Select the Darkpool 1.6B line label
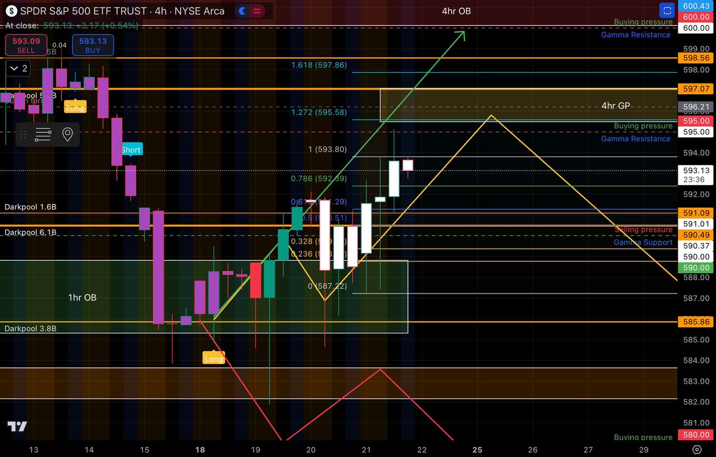The image size is (716, 457). (30, 207)
